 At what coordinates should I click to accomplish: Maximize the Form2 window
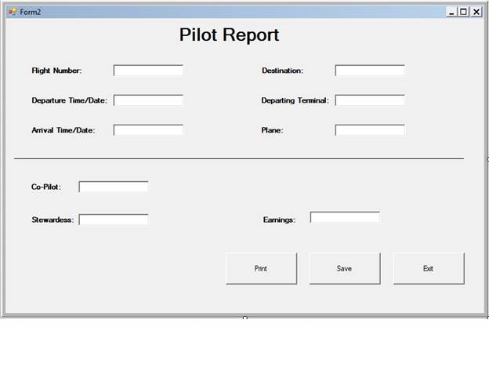coord(463,12)
